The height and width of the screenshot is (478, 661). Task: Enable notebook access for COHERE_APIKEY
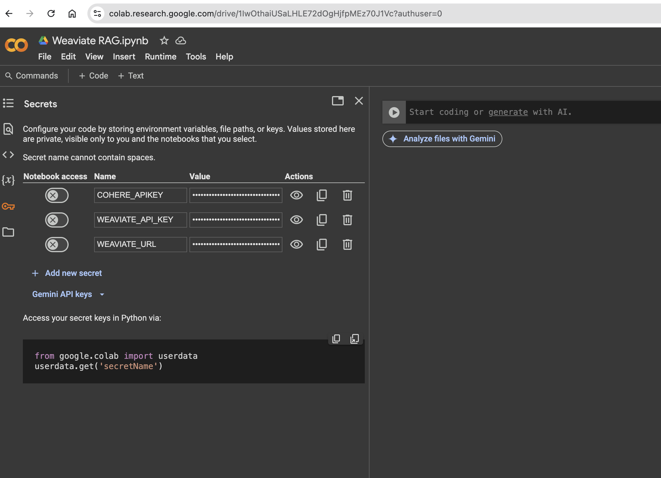point(57,195)
